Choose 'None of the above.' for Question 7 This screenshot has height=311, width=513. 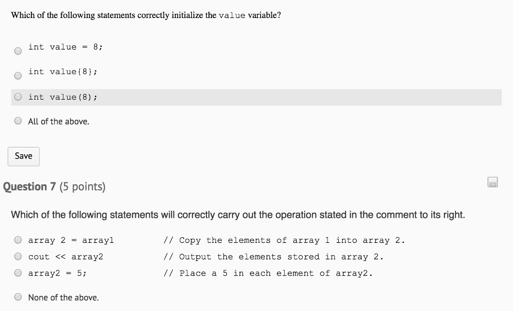(x=18, y=296)
